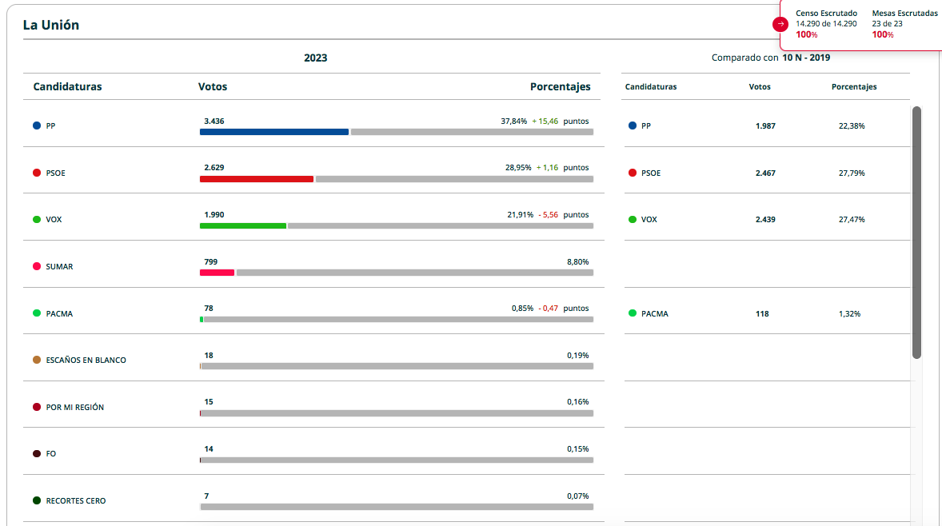Click the PSOE red vote progress bar

pos(256,179)
